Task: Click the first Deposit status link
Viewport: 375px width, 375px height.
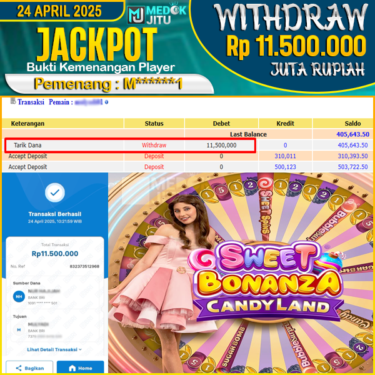Action: click(x=154, y=156)
